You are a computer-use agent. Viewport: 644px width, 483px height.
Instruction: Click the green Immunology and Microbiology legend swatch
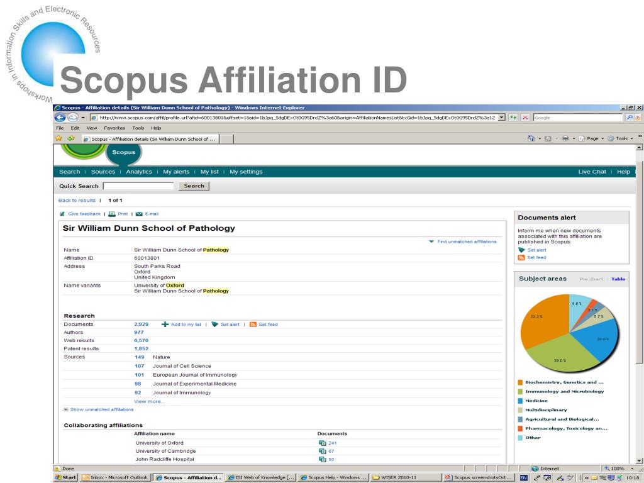click(520, 392)
